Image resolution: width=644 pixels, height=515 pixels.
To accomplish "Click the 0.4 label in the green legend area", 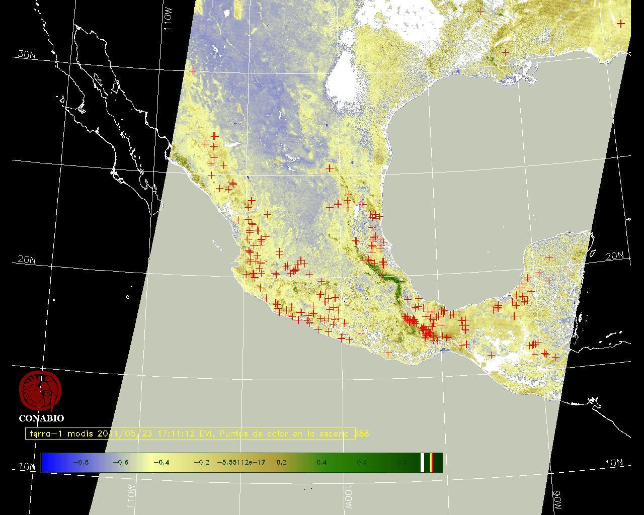I will [x=321, y=462].
